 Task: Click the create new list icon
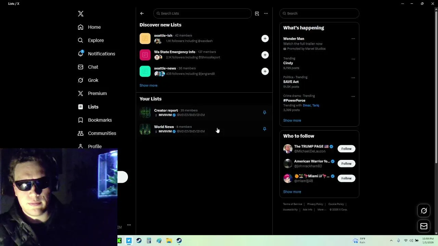257,13
